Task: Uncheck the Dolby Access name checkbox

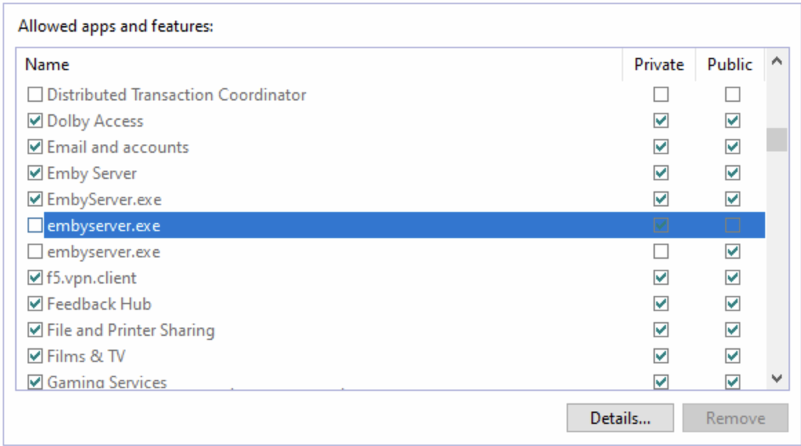Action: [x=34, y=121]
